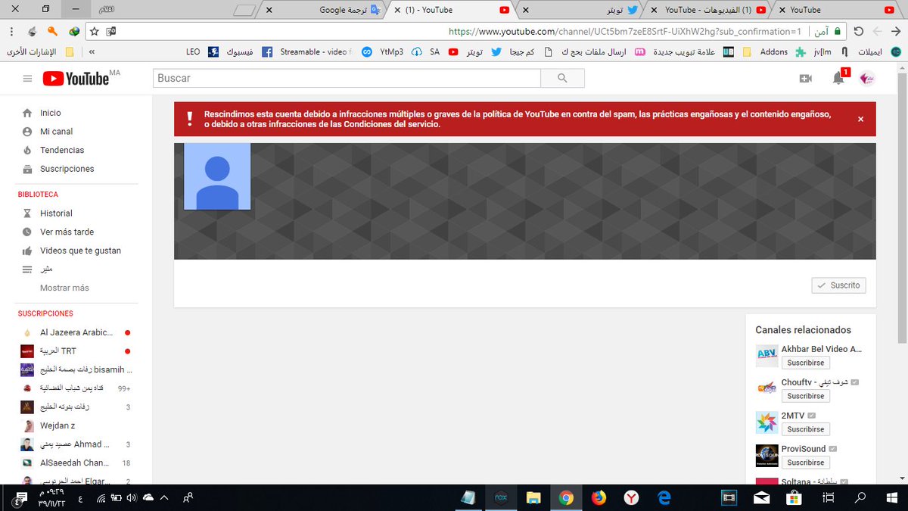This screenshot has width=908, height=511.
Task: Close the Google ترجمة tab
Action: coord(270,11)
